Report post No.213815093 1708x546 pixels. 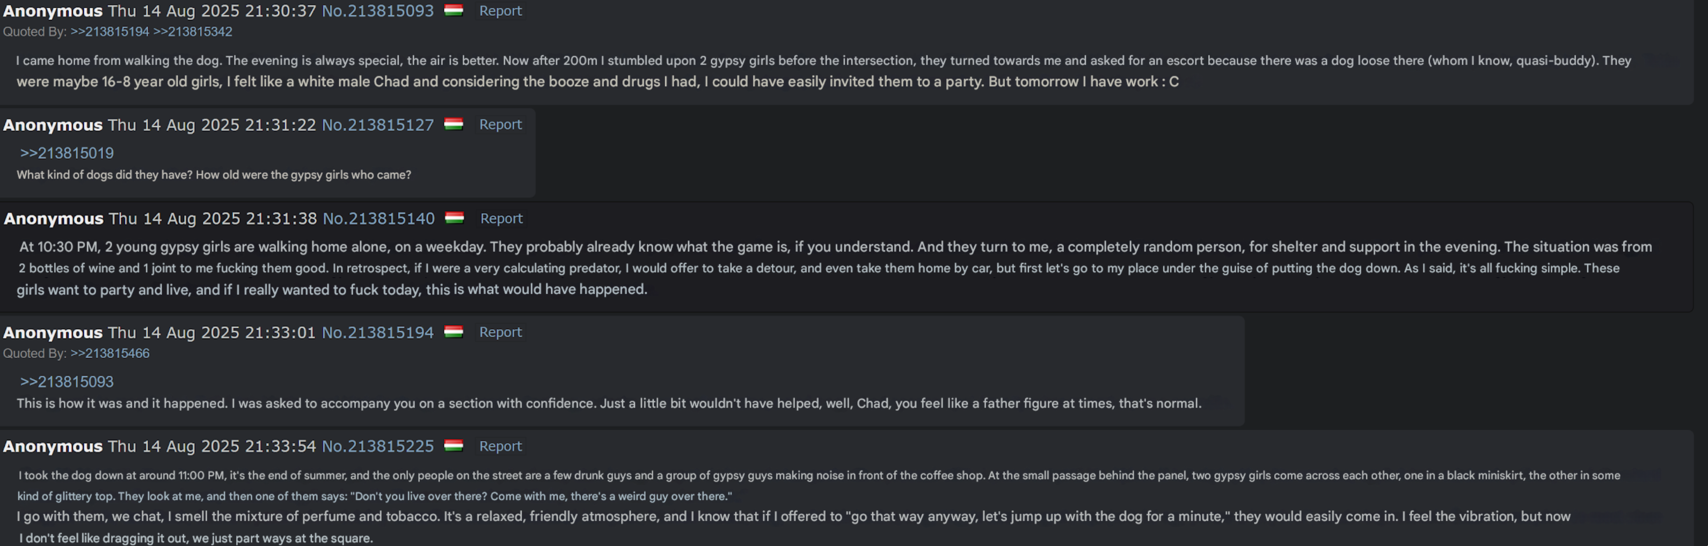(x=500, y=11)
